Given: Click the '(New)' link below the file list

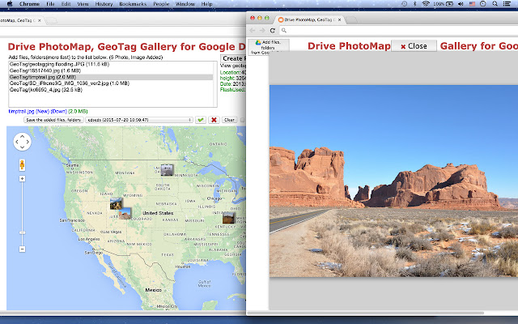Looking at the screenshot, I should [42, 112].
